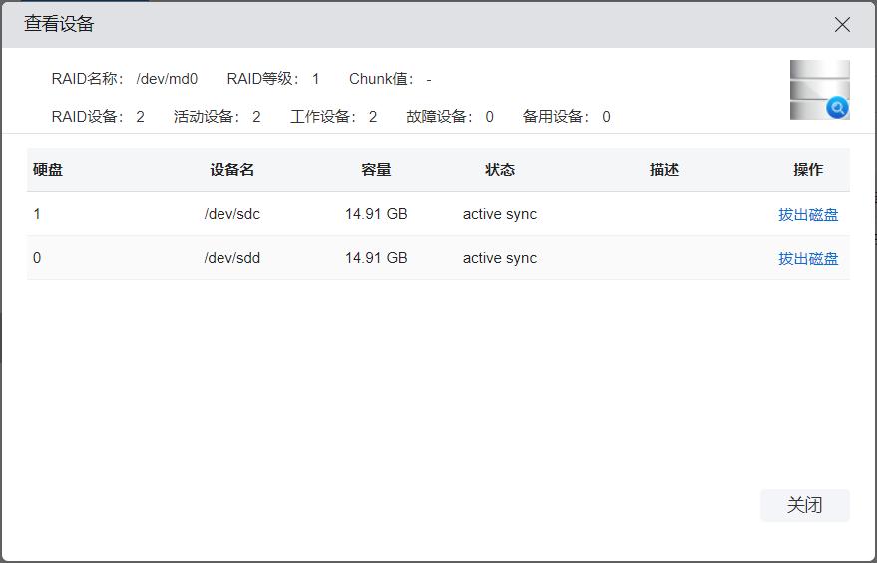Click the RAID等级 label
The image size is (877, 563).
click(263, 79)
